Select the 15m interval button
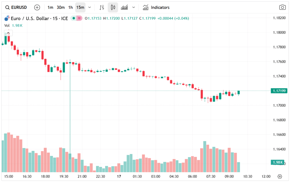Viewport: 290px width, 182px height. point(80,7)
